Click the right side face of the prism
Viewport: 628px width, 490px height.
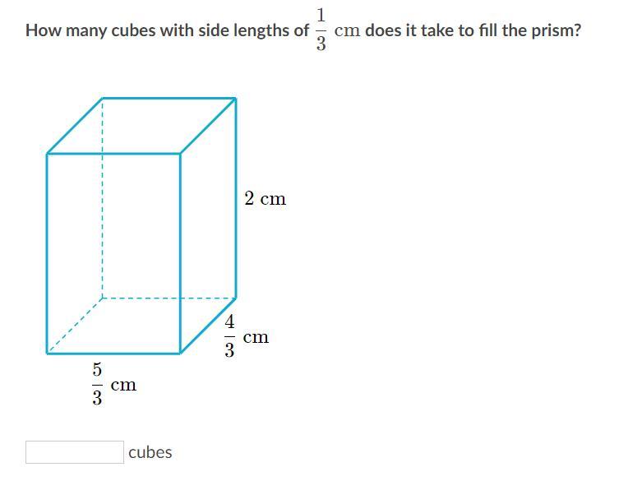coord(208,226)
